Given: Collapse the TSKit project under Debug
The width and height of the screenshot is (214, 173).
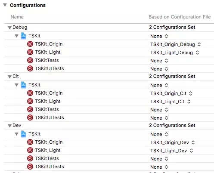Looking at the screenshot, I should tap(17, 36).
